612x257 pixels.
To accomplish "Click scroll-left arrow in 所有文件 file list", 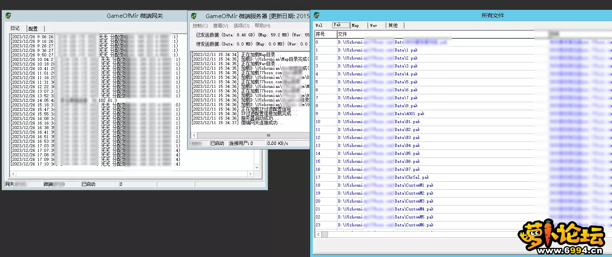I will point(318,234).
